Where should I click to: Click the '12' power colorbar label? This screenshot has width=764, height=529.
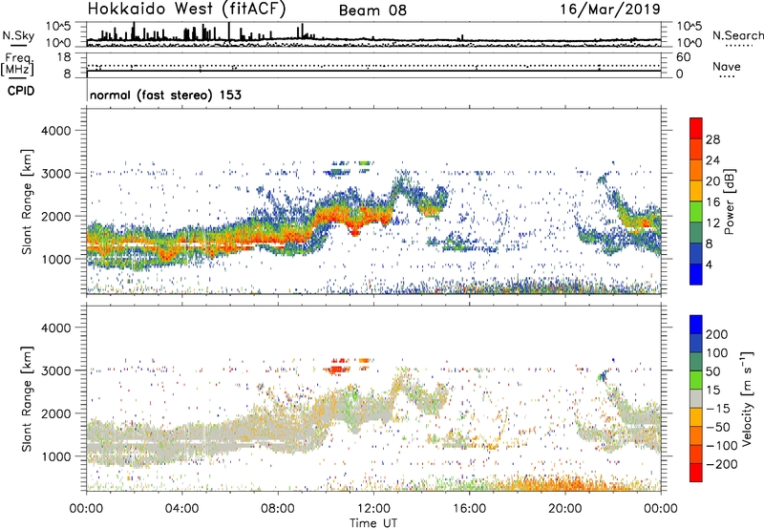click(712, 222)
